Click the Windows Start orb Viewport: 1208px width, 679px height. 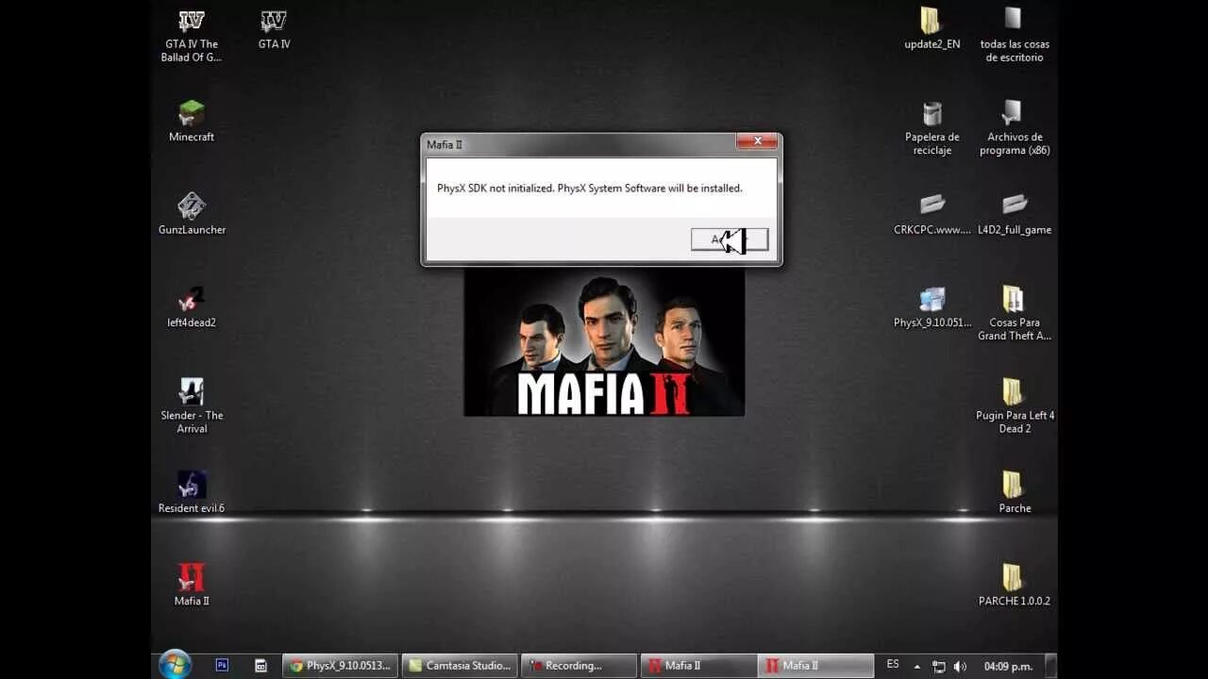pos(176,665)
